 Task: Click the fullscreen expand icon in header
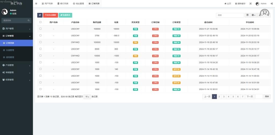pos(251,3)
